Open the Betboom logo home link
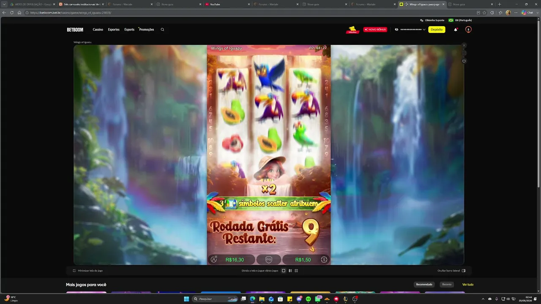Image resolution: width=541 pixels, height=304 pixels. tap(75, 30)
